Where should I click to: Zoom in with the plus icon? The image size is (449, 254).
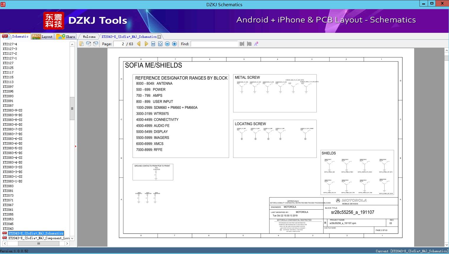point(174,44)
